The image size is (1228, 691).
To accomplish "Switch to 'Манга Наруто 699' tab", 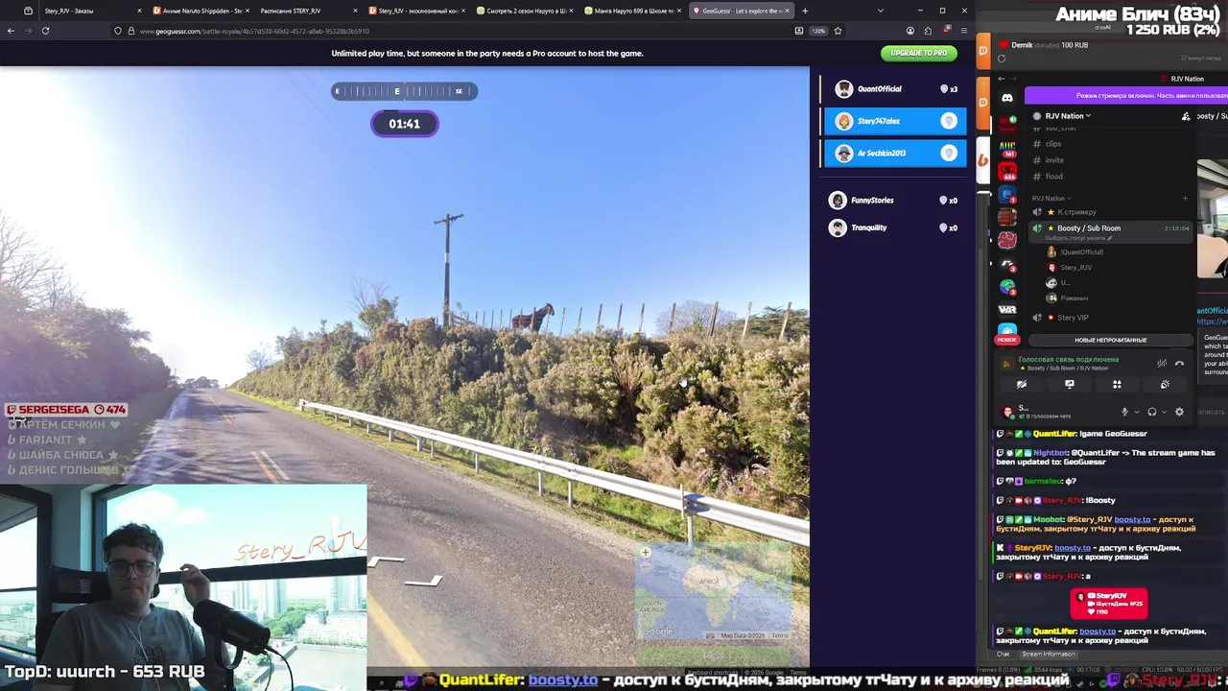I will point(632,11).
